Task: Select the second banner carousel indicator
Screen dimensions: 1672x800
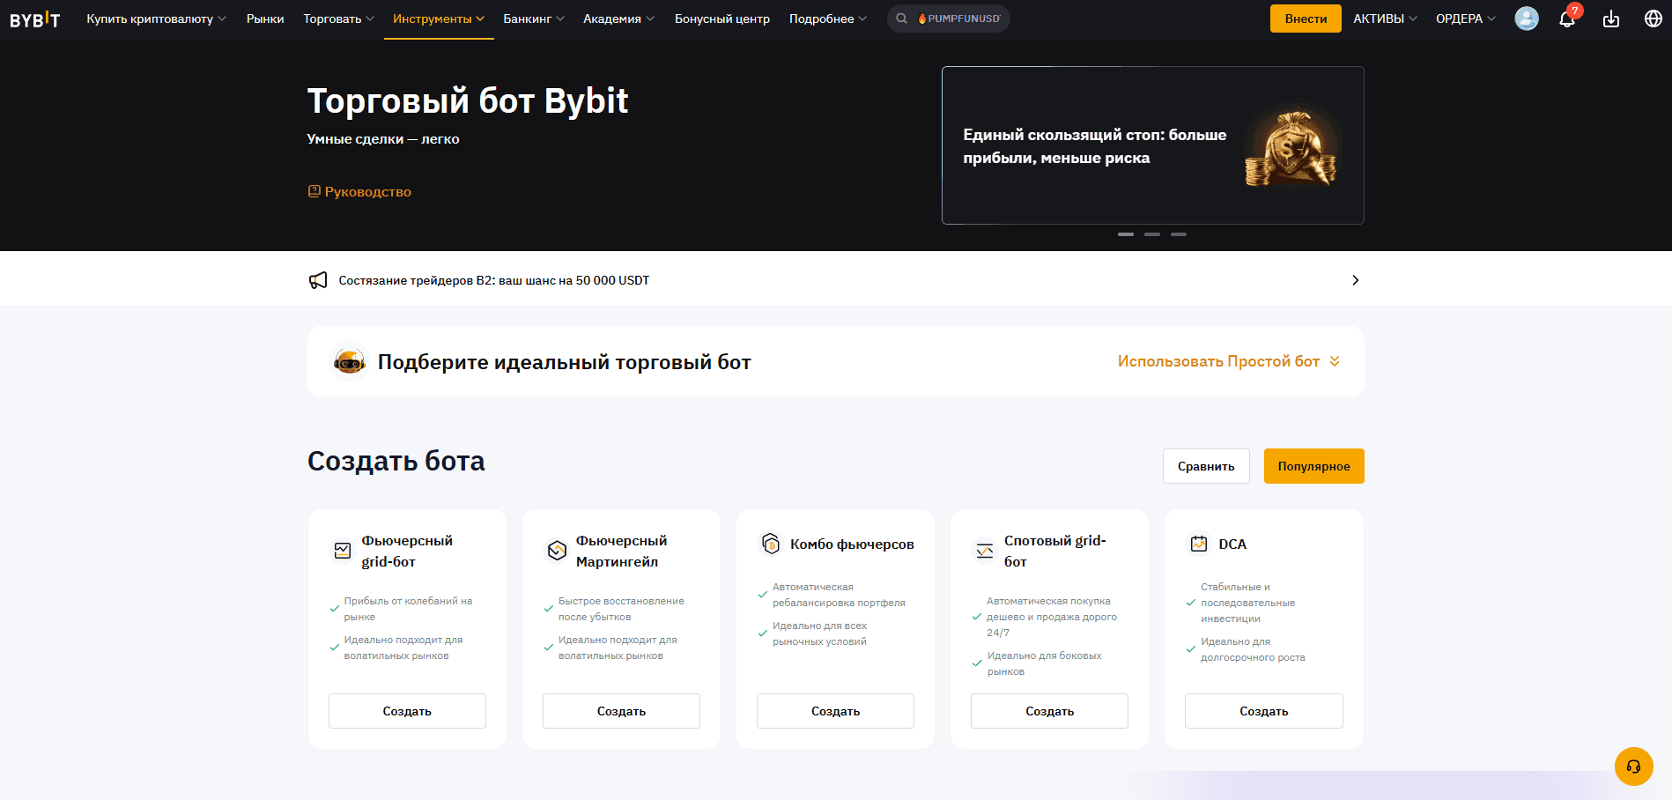Action: pos(1152,234)
